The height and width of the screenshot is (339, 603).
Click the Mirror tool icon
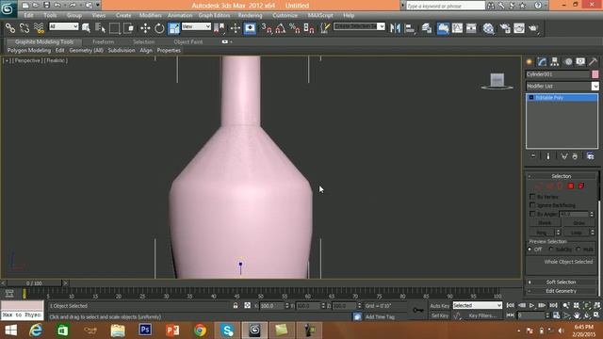pyautogui.click(x=395, y=28)
